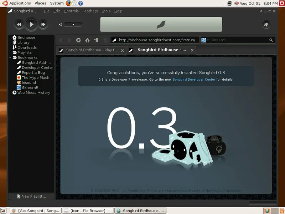Open the Tools menu

[106, 11]
